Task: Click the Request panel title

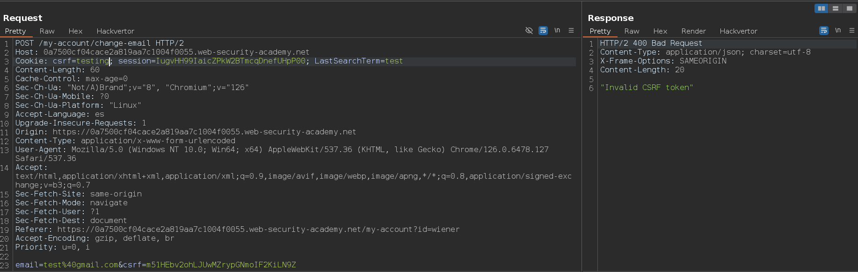Action: (x=22, y=18)
